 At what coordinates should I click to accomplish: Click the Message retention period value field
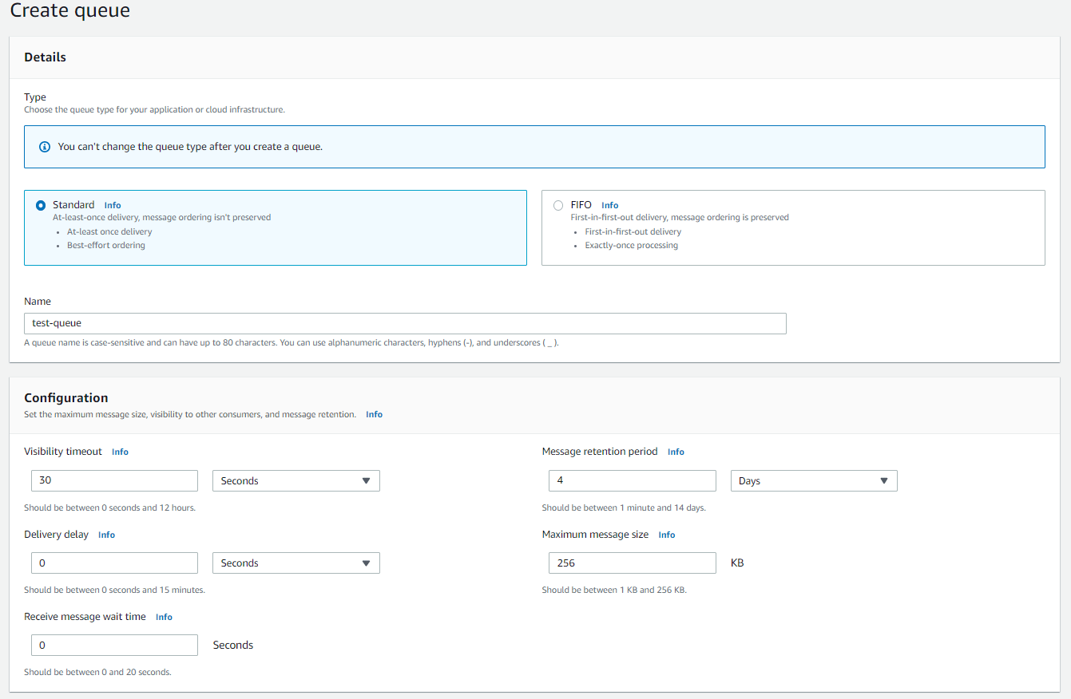[632, 480]
